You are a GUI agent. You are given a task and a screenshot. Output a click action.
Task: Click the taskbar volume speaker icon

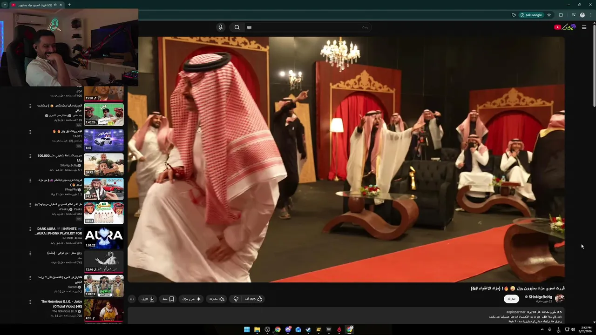coord(573,329)
